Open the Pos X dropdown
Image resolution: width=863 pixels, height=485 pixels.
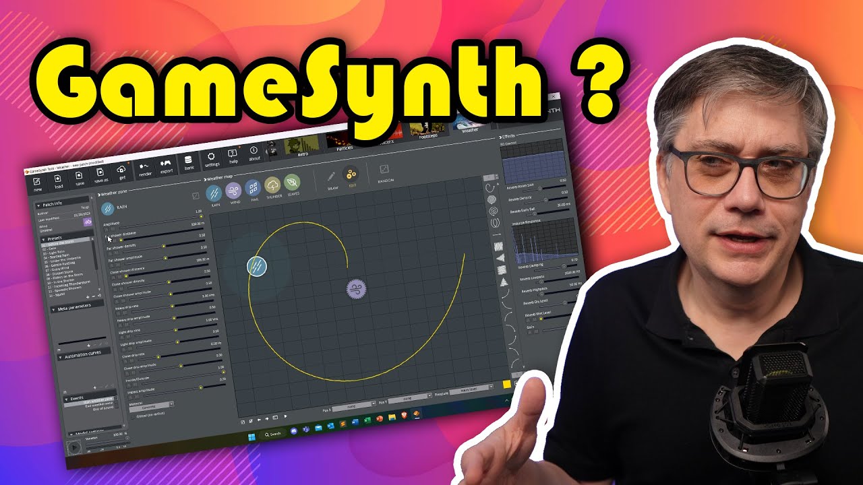(355, 407)
